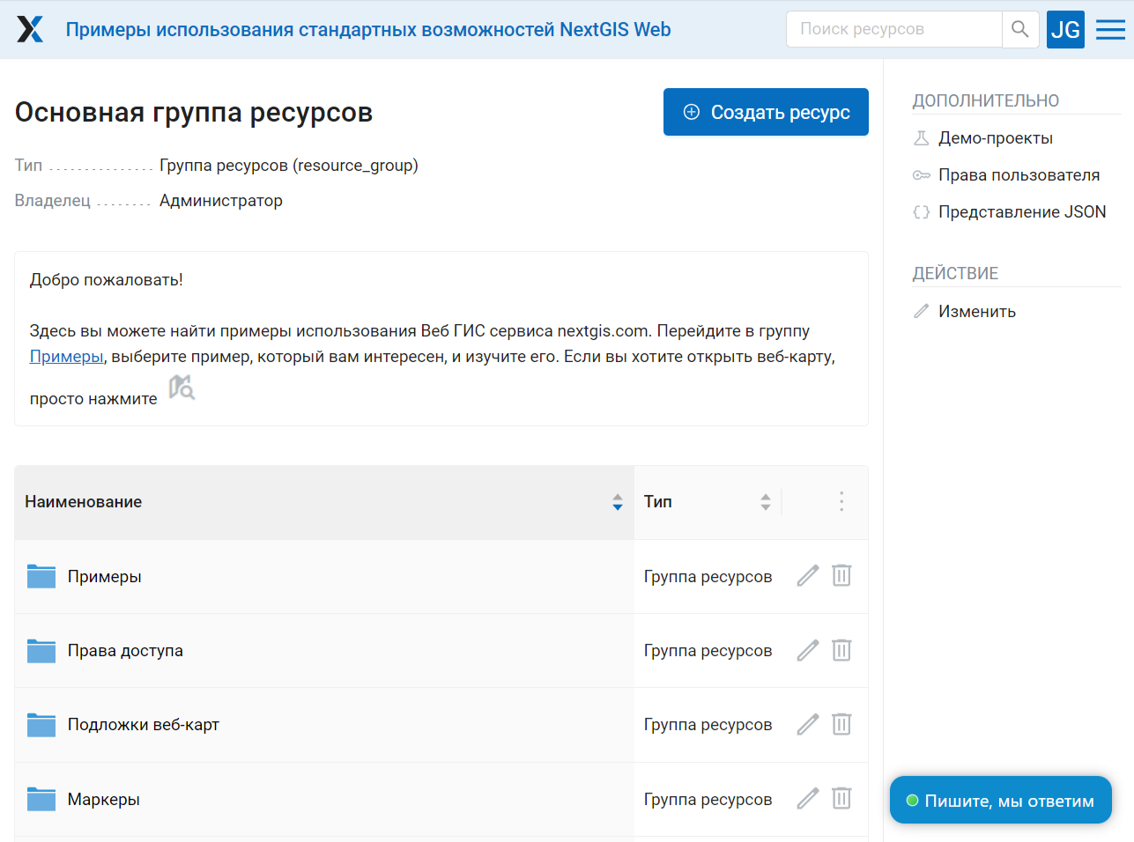
Task: Open Представление JSON in the sidebar
Action: [x=1022, y=212]
